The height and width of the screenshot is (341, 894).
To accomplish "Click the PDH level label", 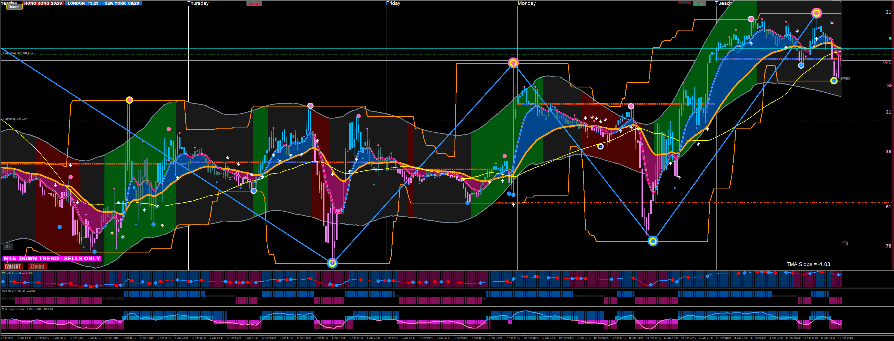I will [x=845, y=50].
